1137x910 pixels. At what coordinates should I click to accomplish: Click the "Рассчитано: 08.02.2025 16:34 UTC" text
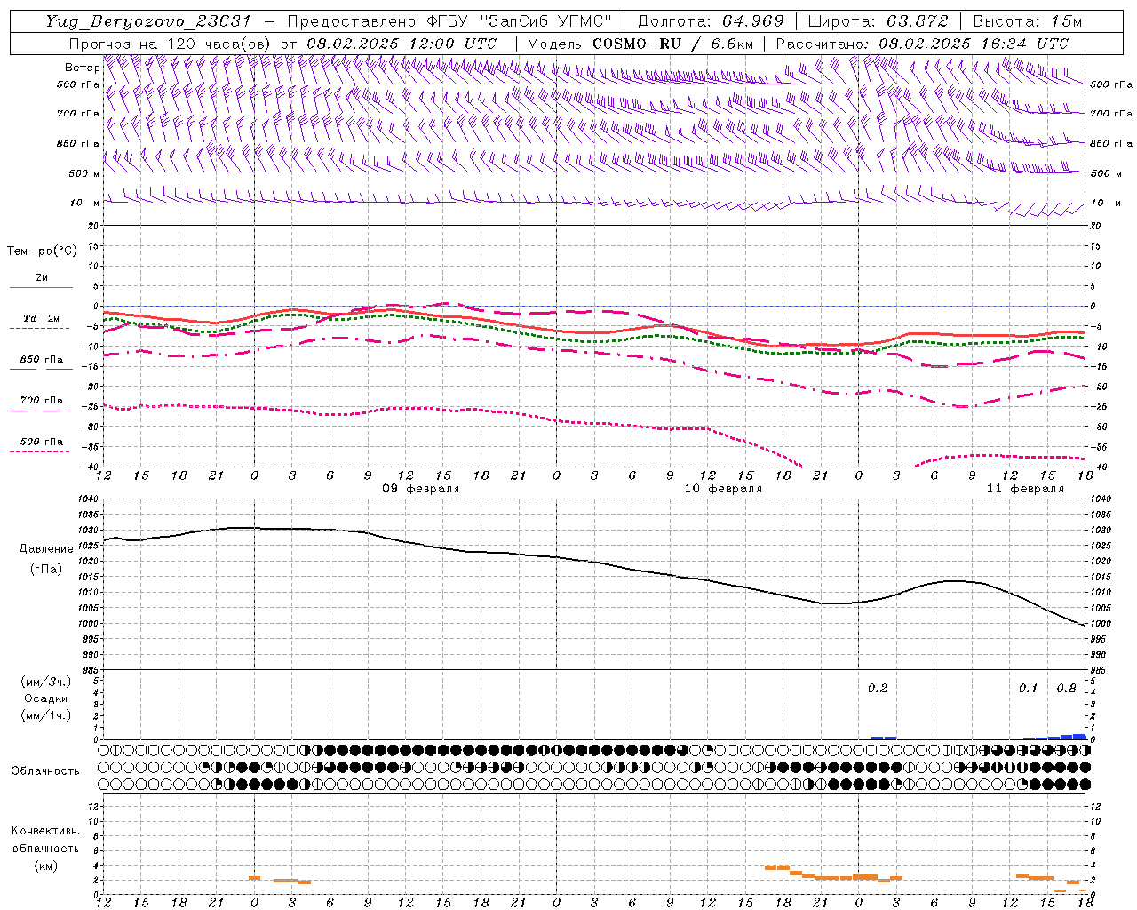pyautogui.click(x=922, y=44)
